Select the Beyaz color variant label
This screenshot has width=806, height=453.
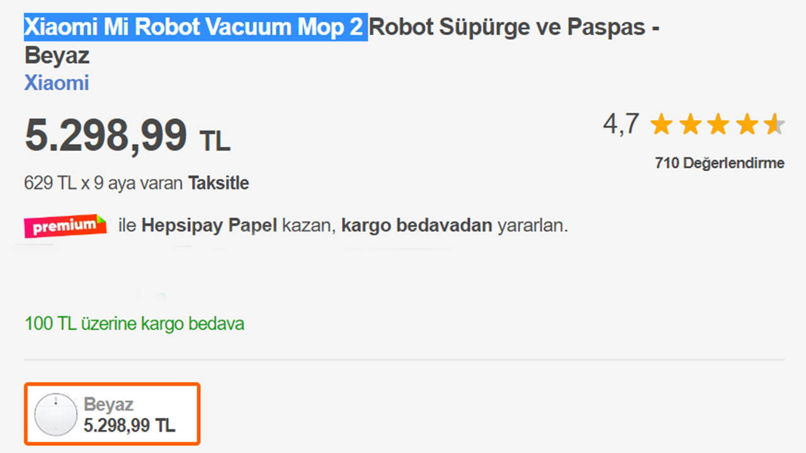point(108,405)
